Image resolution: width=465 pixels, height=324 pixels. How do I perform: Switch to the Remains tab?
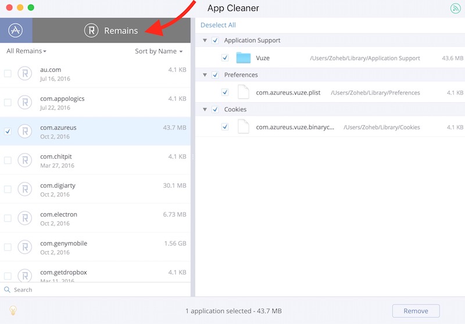(112, 31)
